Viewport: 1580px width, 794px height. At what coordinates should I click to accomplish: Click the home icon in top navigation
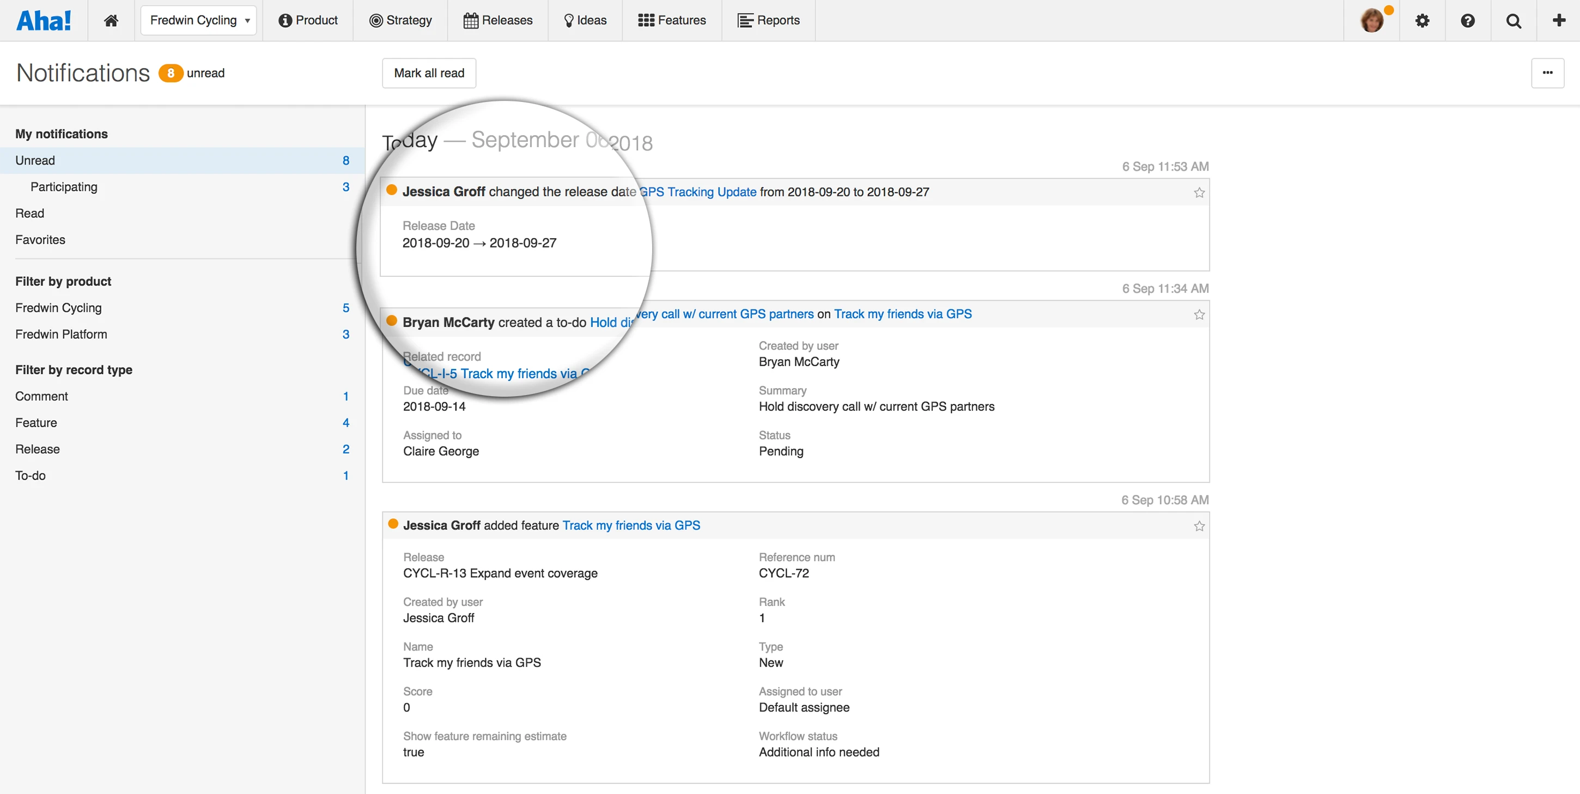point(111,20)
